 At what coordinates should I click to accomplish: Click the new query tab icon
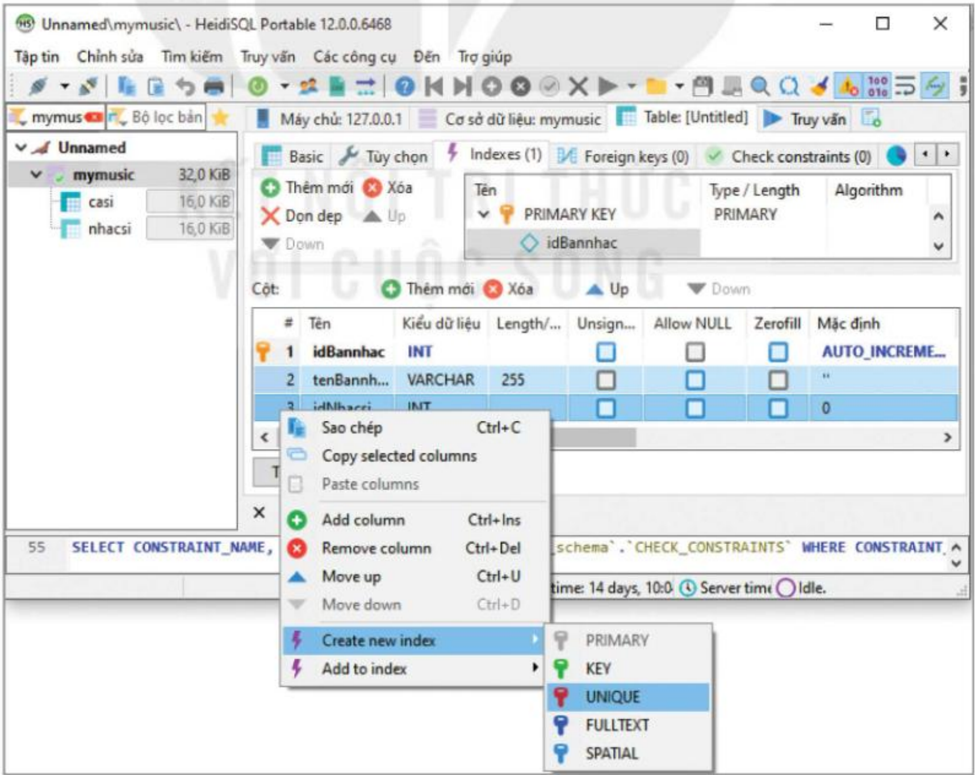pos(871,118)
